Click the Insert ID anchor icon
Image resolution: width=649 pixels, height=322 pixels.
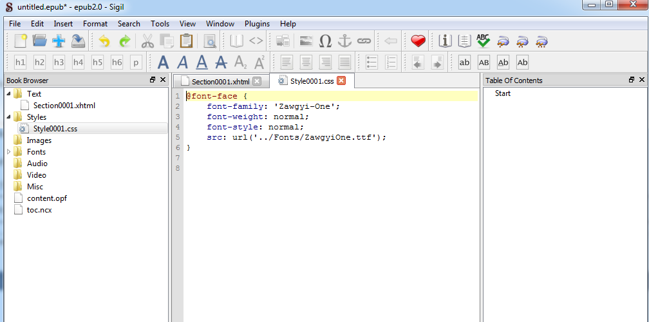344,41
